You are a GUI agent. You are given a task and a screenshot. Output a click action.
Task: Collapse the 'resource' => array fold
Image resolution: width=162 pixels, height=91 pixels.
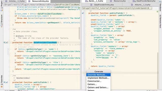coord(86,51)
